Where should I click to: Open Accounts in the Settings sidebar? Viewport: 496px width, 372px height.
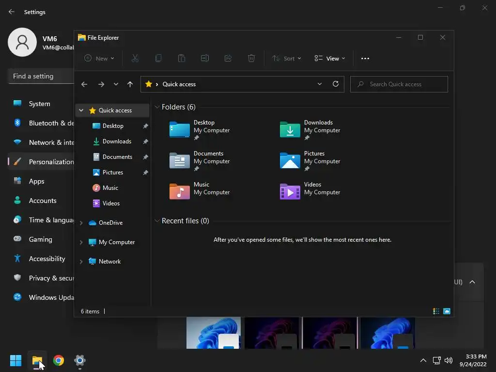point(41,201)
